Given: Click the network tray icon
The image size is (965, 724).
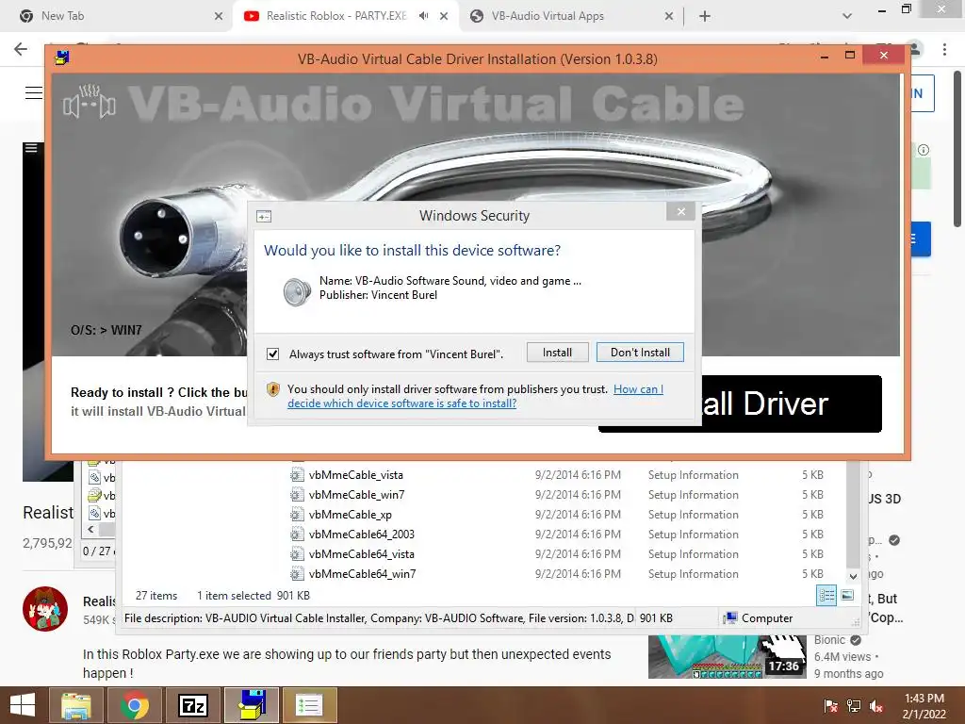Looking at the screenshot, I should coord(854,706).
